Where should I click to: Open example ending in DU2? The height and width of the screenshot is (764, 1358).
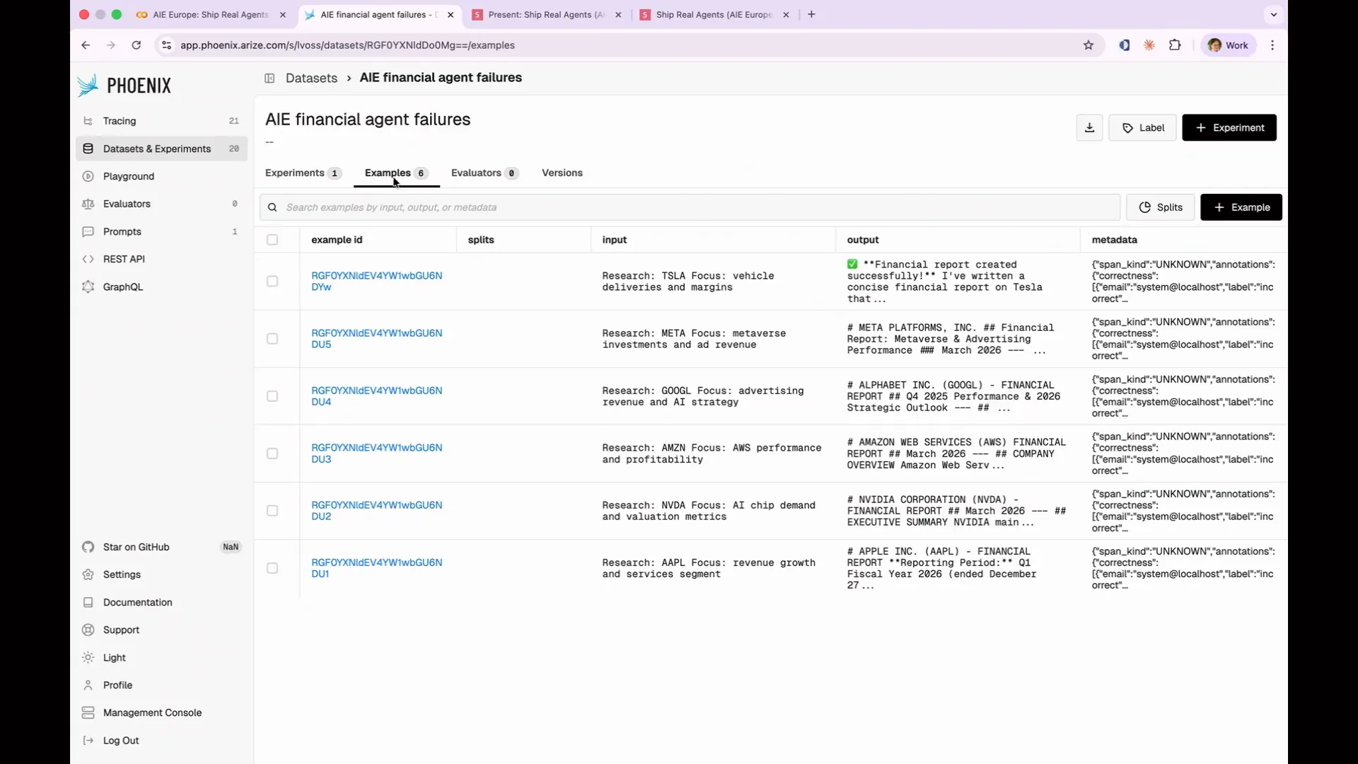[x=377, y=511]
